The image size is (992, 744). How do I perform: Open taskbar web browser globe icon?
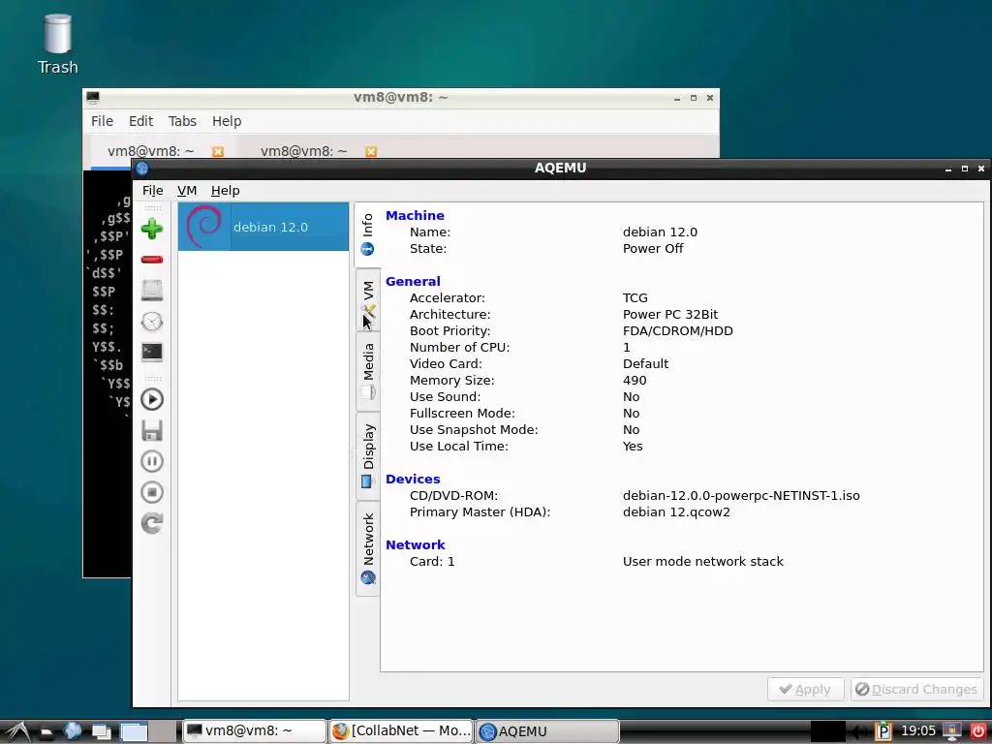(73, 731)
